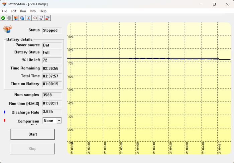Click the speedometer gauge toolbar icon
The height and width of the screenshot is (163, 234).
point(35,18)
